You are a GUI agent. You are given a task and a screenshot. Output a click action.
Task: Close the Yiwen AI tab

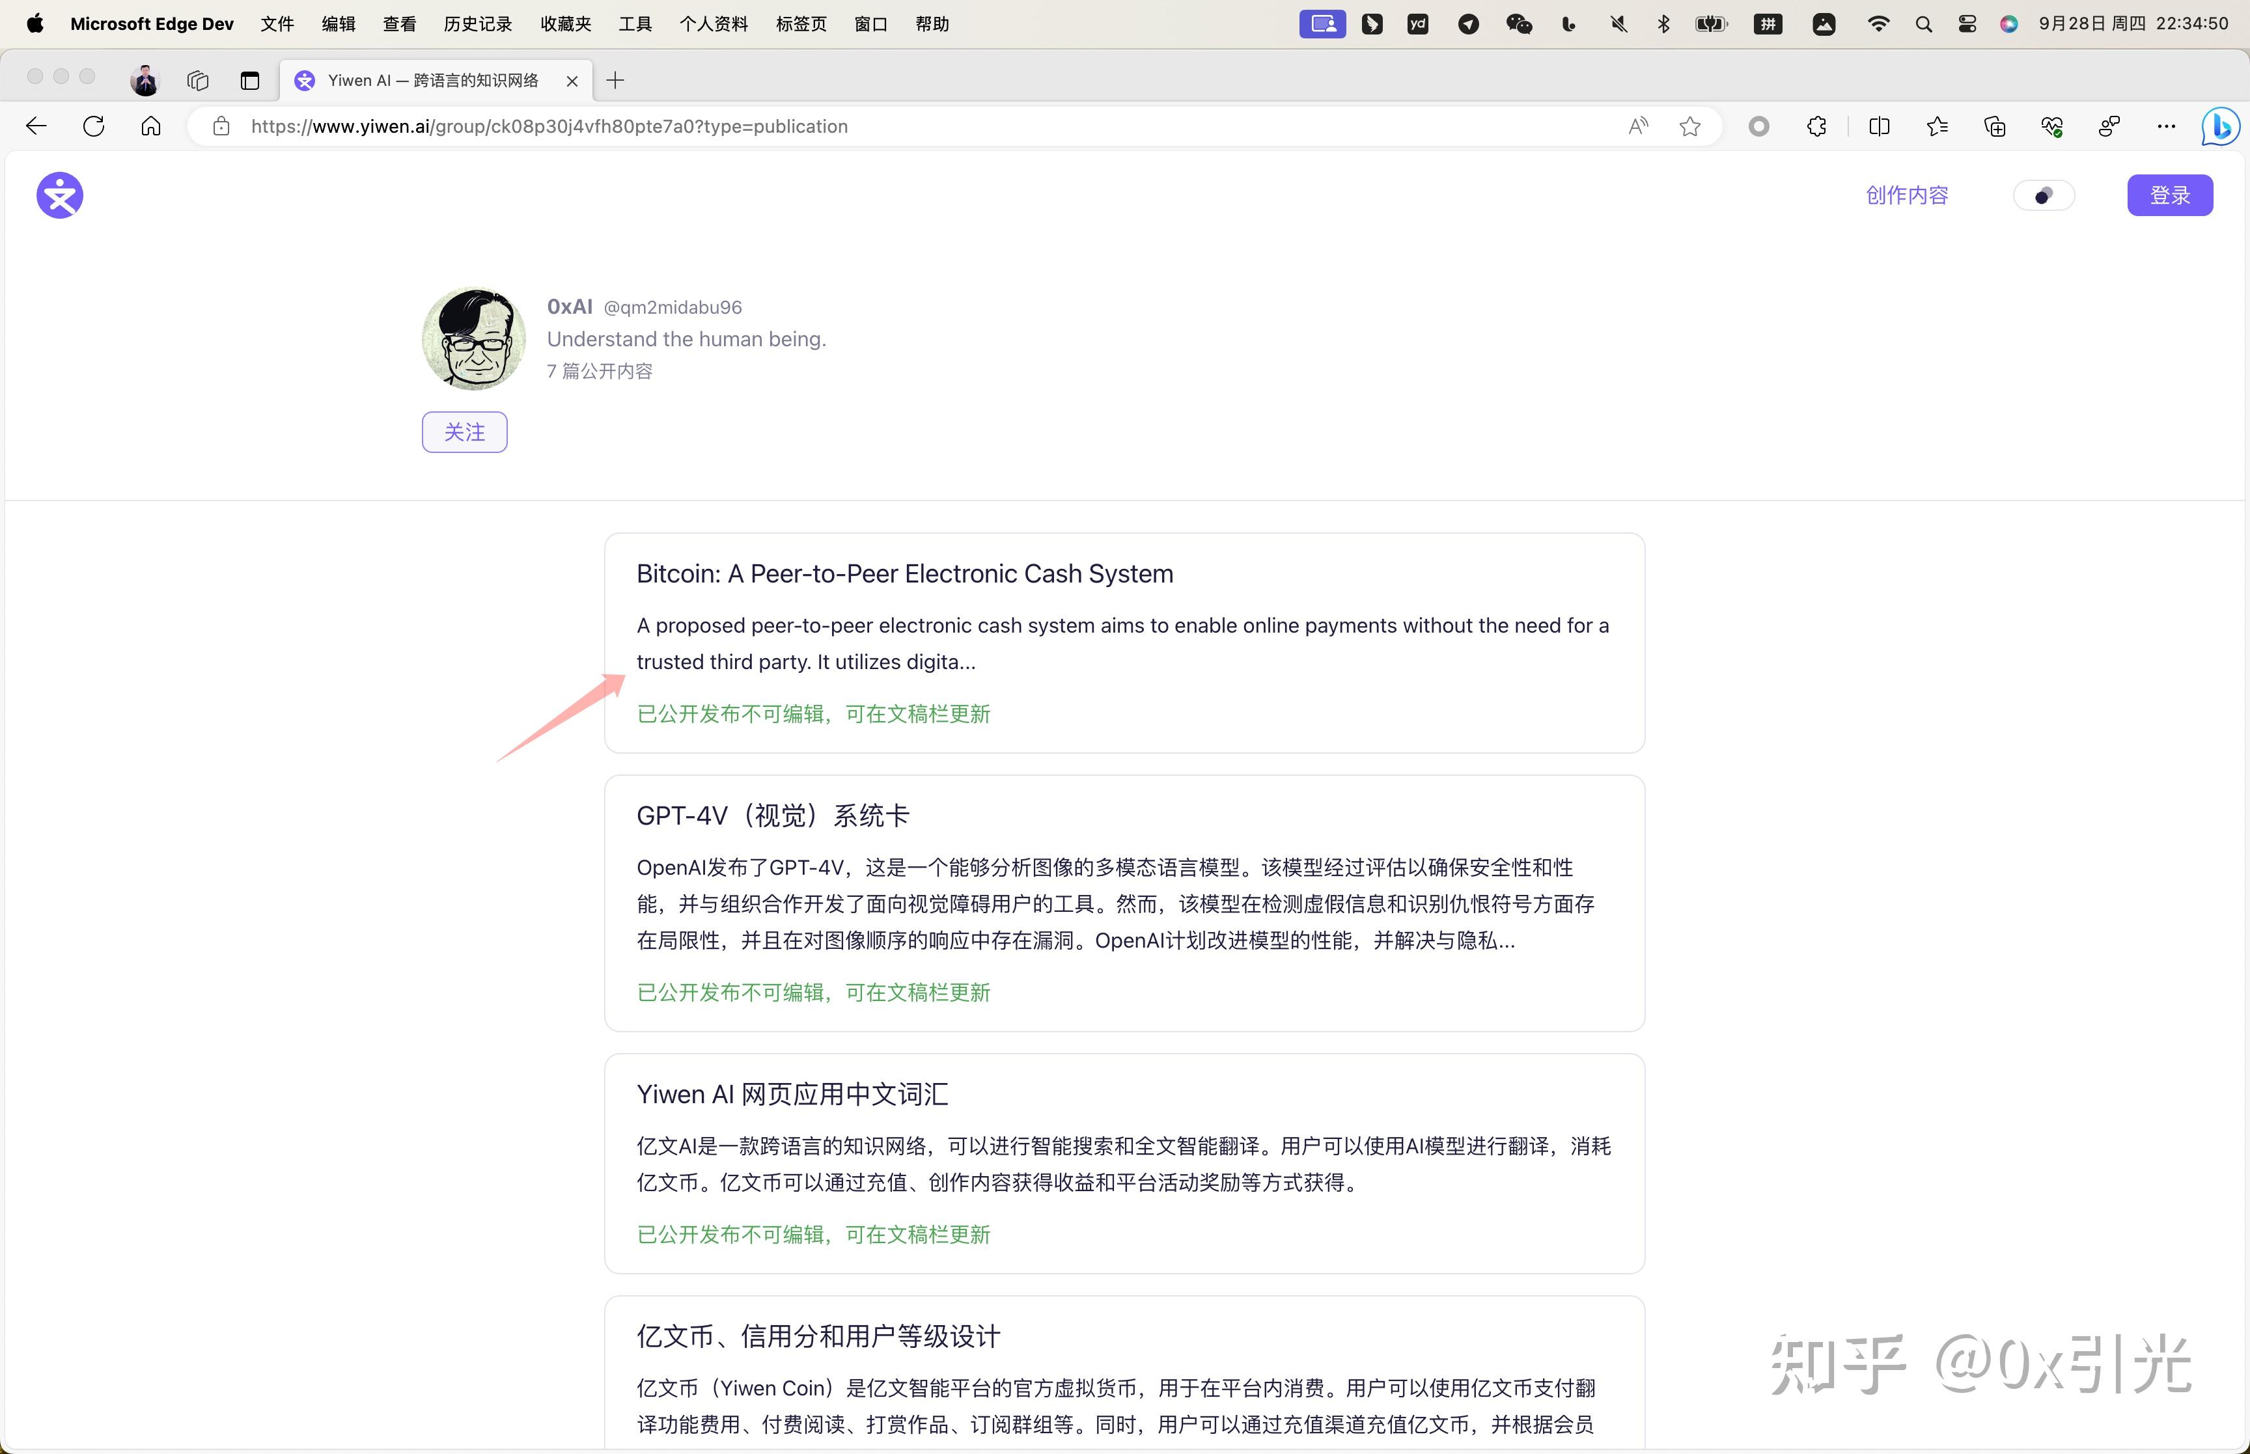(572, 81)
